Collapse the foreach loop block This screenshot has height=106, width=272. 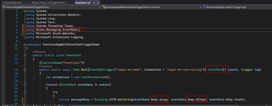coord(24,84)
